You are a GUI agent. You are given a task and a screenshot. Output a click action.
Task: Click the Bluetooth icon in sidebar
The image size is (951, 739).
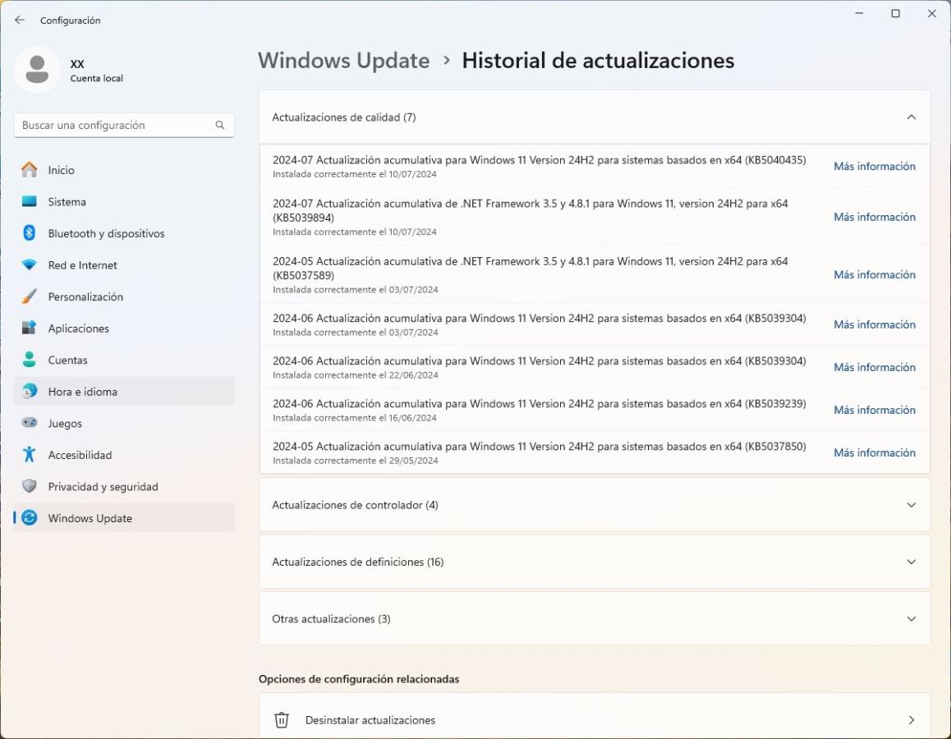[29, 233]
